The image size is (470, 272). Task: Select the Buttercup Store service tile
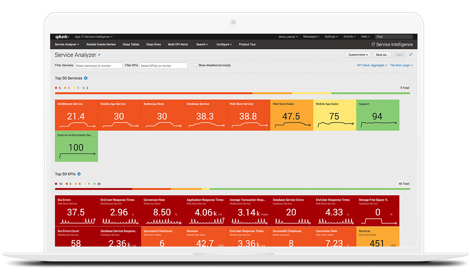(x=163, y=115)
